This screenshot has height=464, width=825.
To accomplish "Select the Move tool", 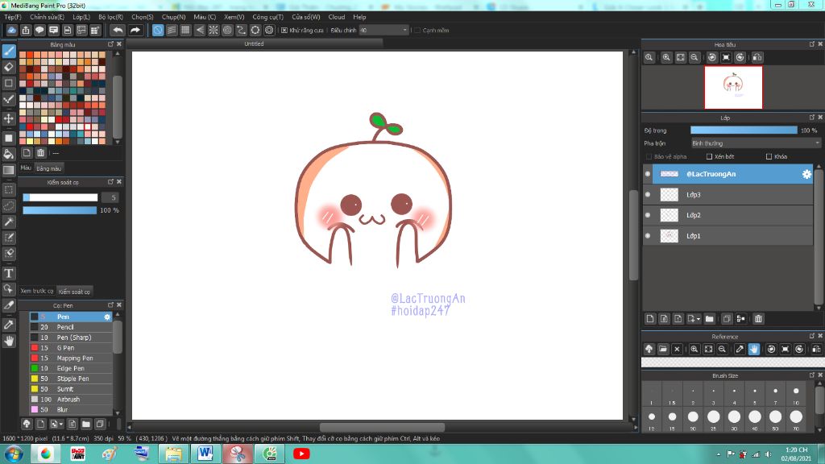I will (9, 118).
